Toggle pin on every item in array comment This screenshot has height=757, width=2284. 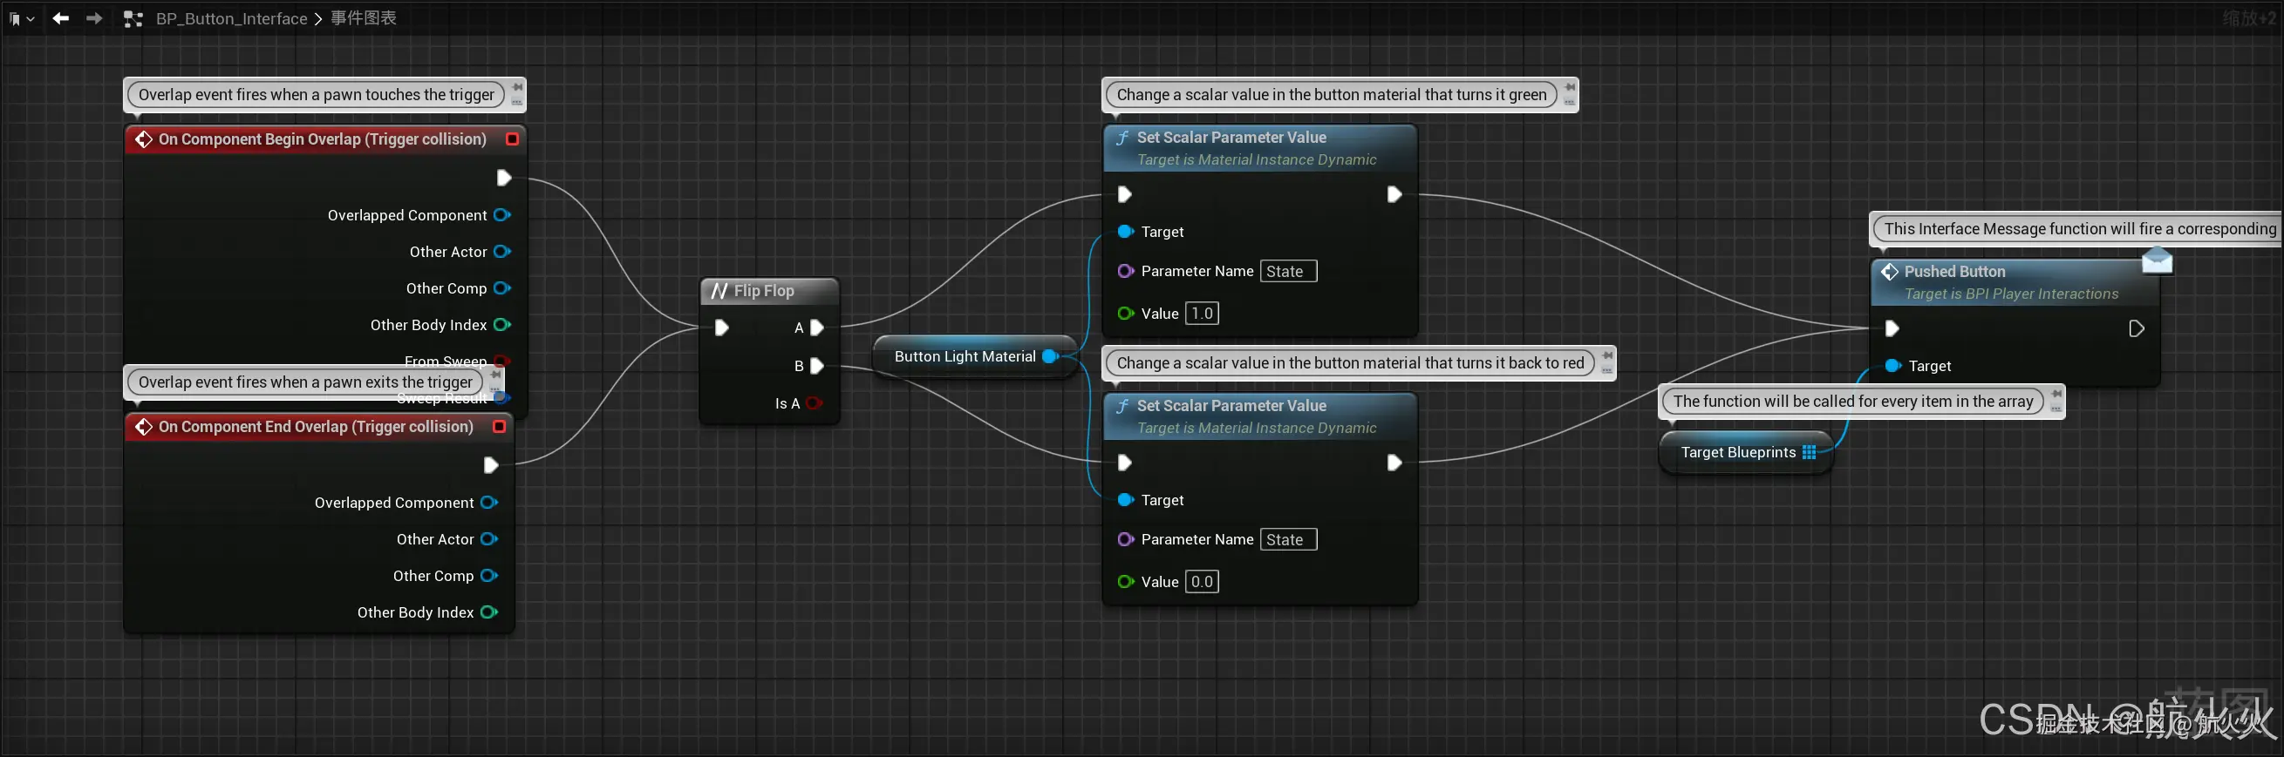point(2056,394)
